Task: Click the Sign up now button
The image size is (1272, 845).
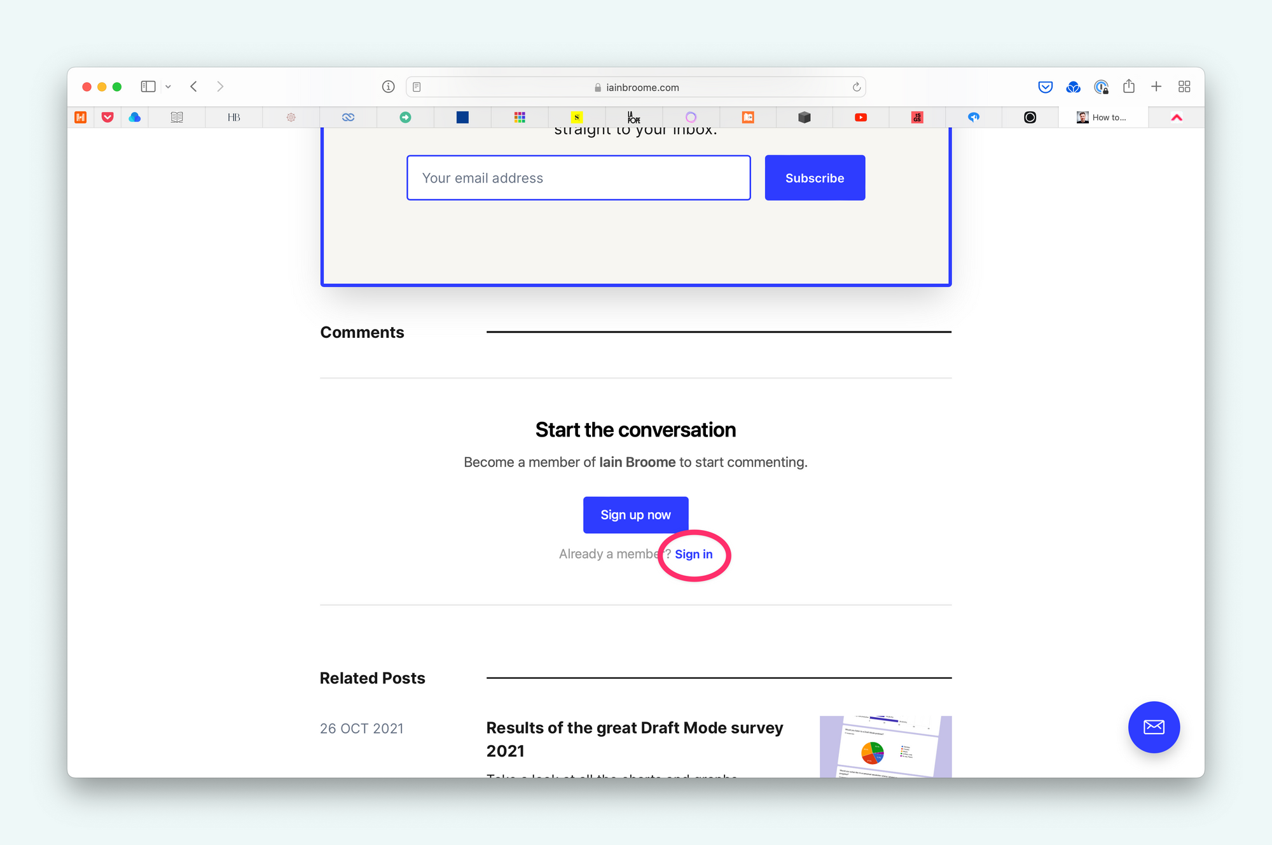Action: [636, 515]
